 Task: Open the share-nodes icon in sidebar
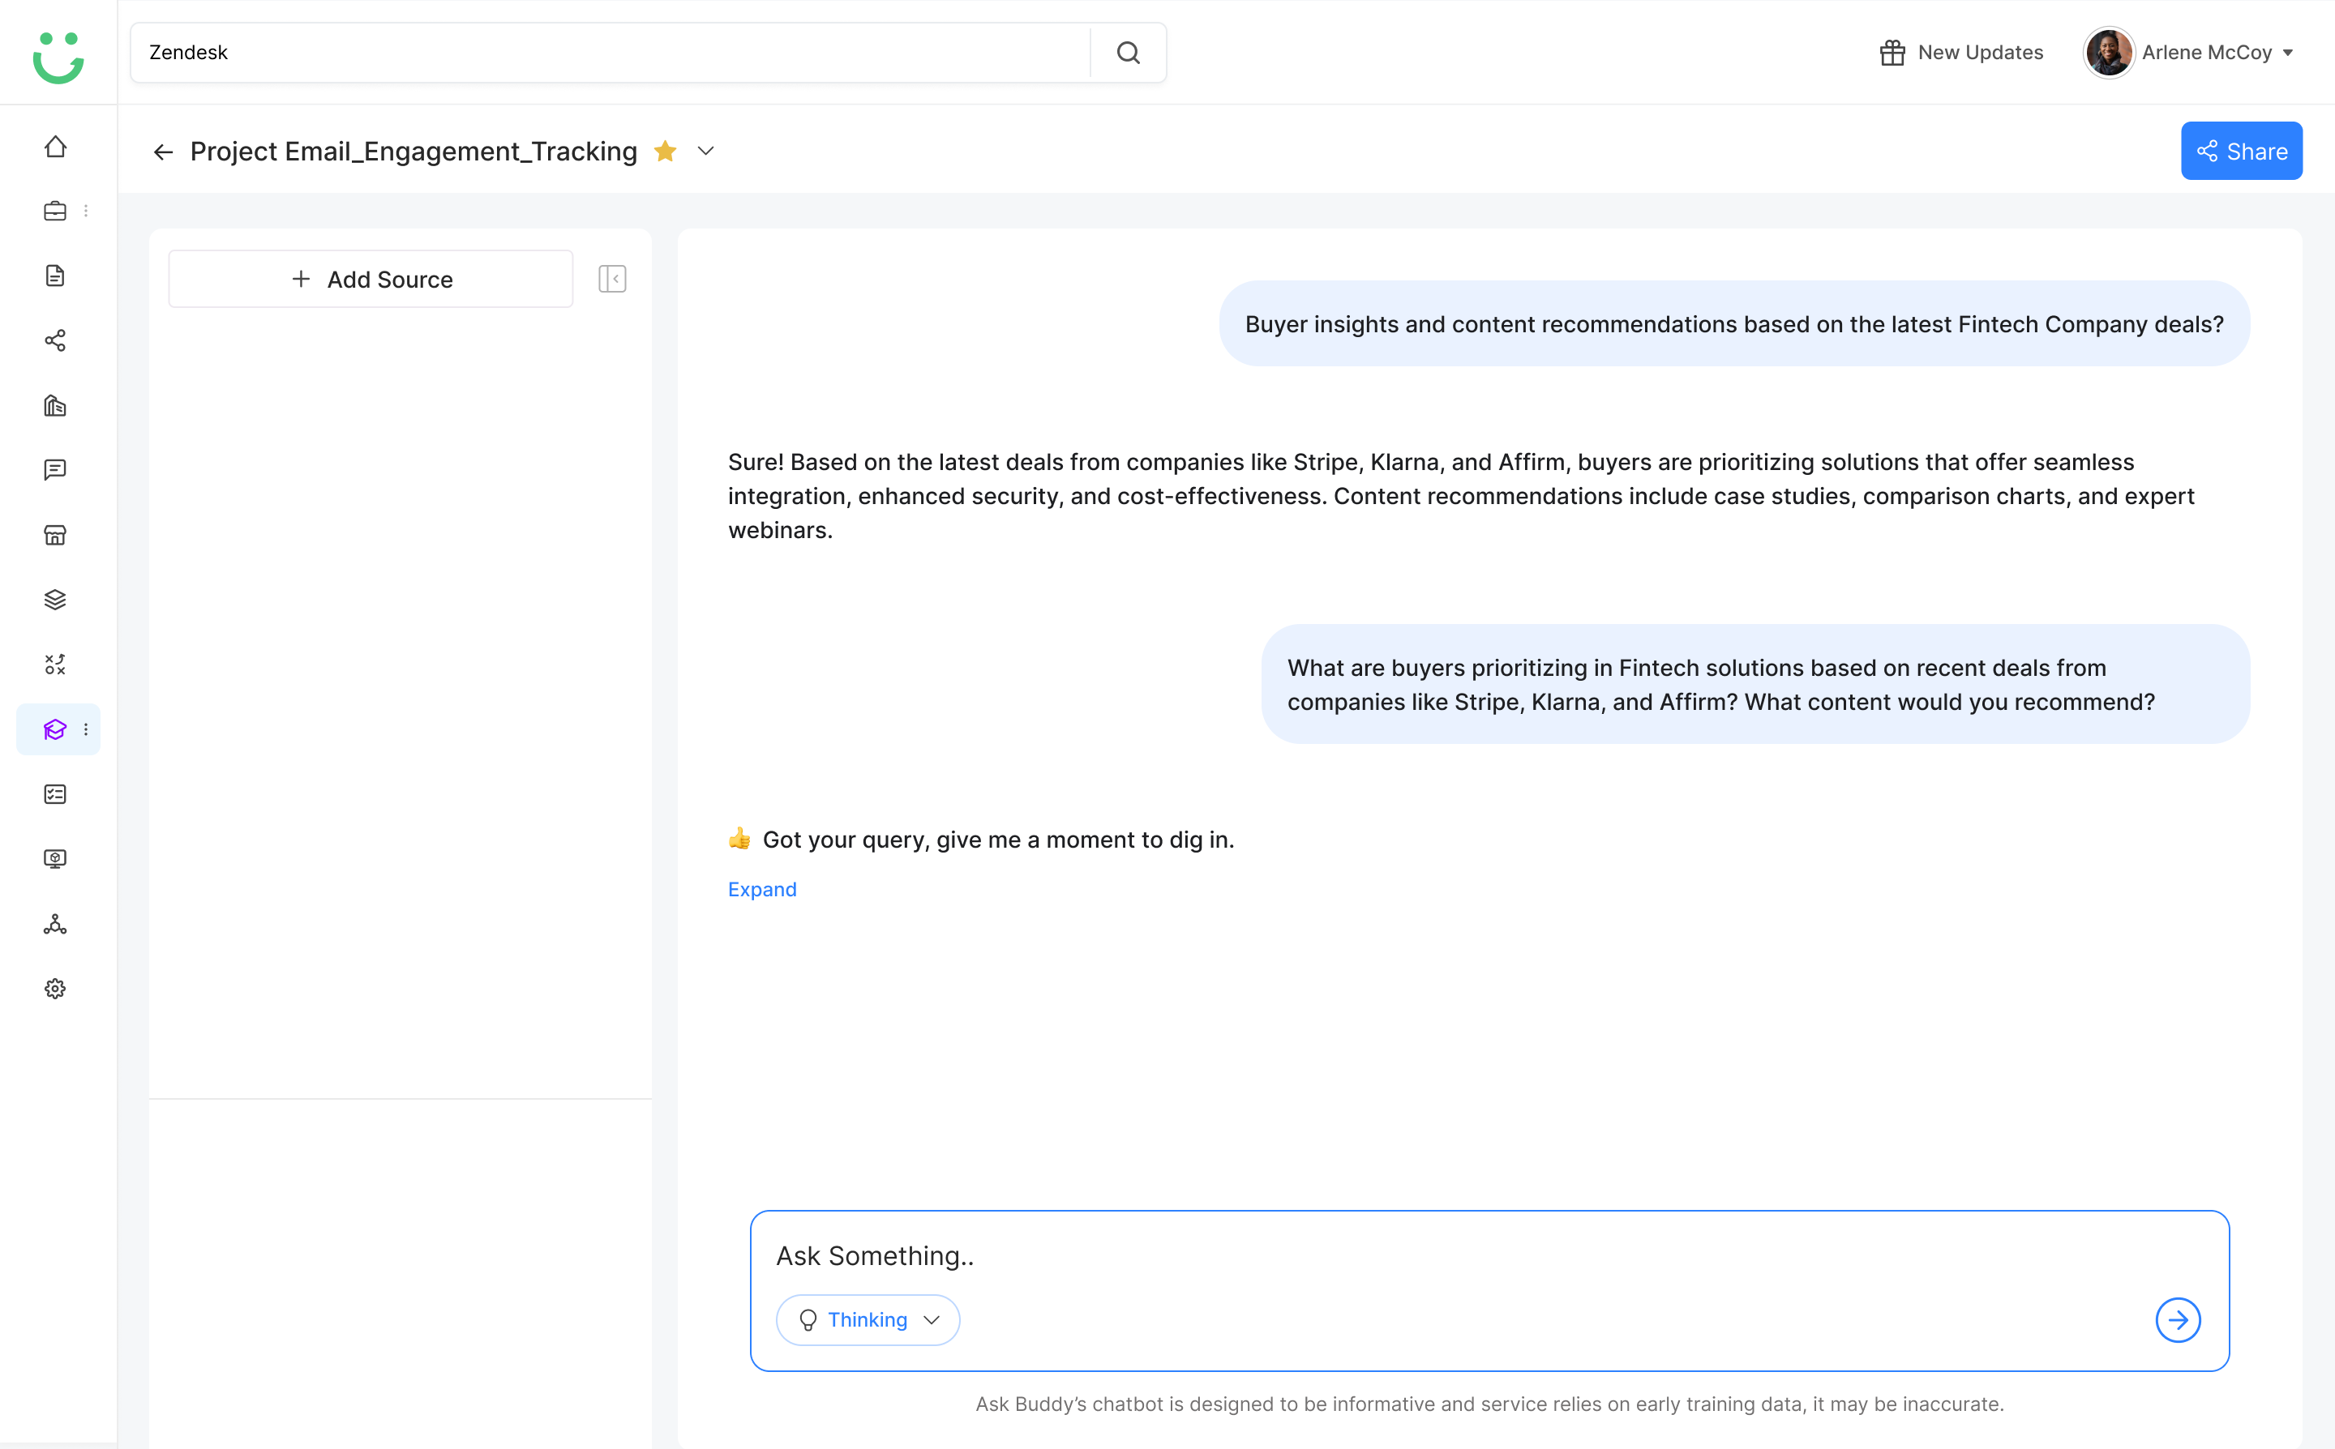pos(56,340)
